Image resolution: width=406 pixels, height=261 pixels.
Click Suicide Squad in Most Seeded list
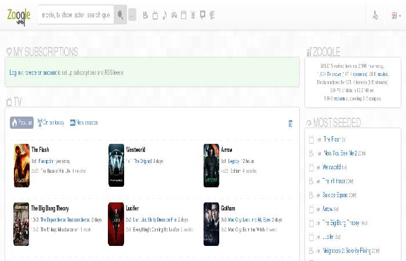click(339, 195)
